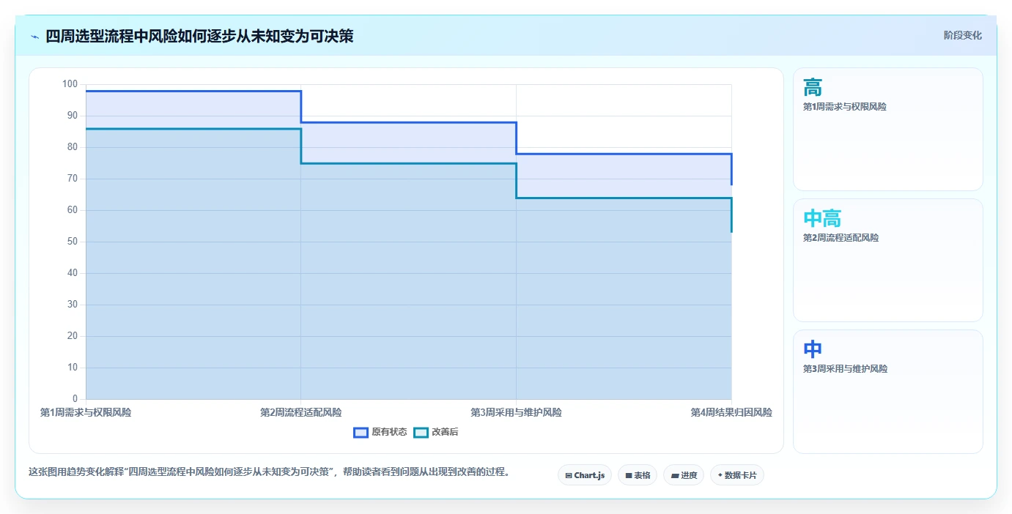Click 第2周流程适配风险 subtitle in the 中高 card
This screenshot has height=514, width=1012.
point(841,238)
